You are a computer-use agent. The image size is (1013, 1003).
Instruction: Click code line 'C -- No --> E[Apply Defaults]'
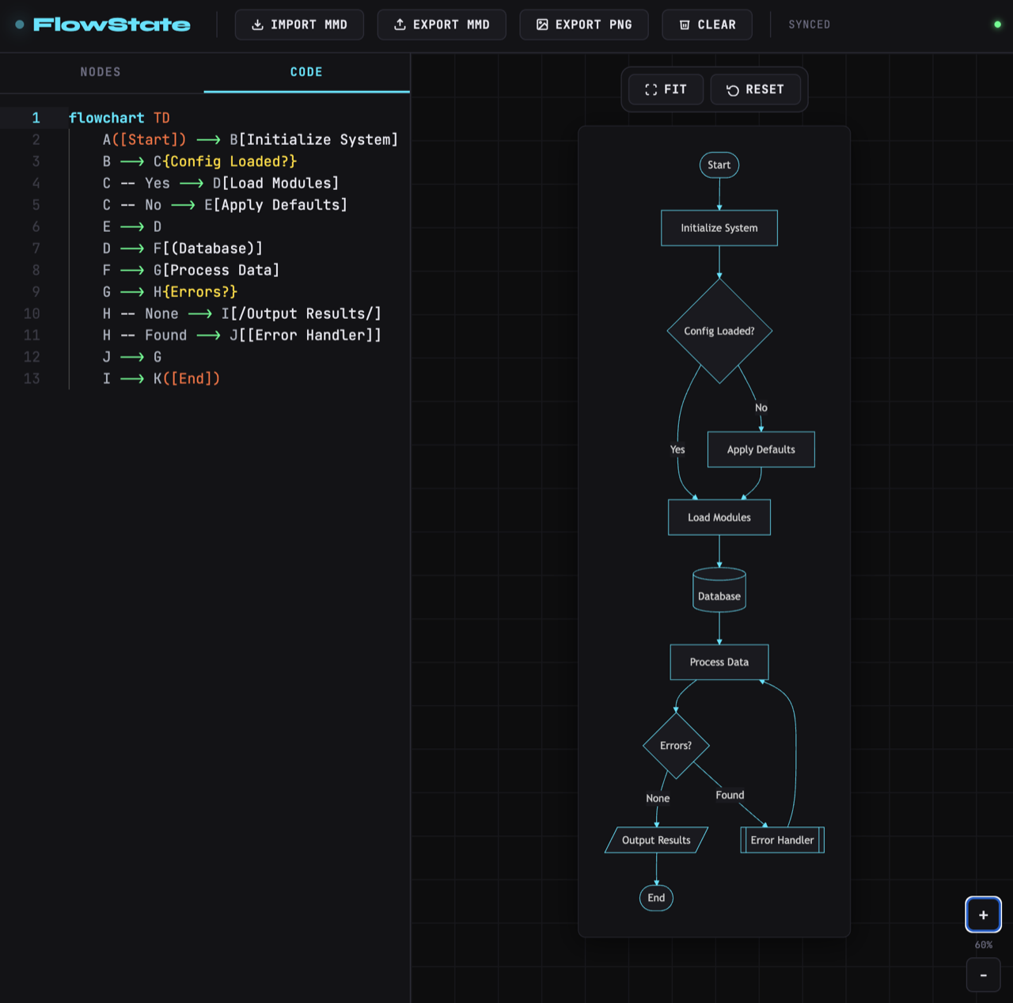225,205
